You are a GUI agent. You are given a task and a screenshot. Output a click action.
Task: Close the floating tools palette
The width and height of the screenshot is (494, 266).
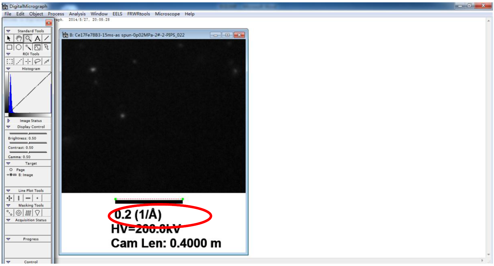[48, 23]
